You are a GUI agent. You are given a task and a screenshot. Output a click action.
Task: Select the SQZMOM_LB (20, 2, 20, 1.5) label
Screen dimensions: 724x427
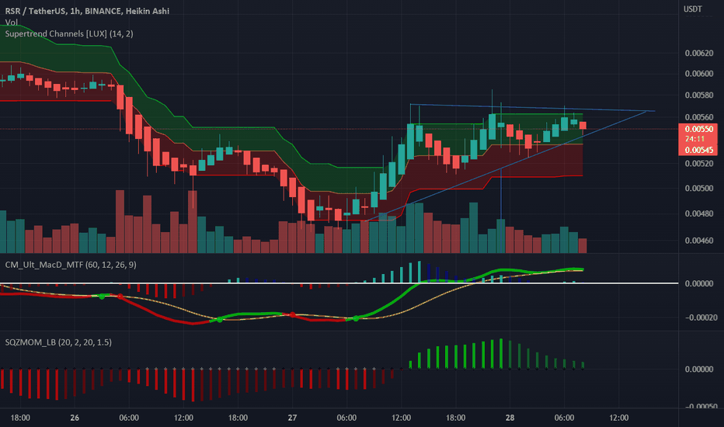[58, 342]
